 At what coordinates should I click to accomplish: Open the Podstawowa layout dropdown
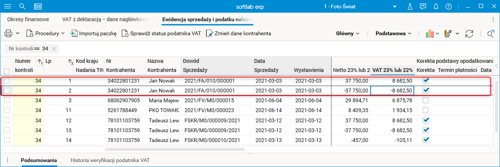pos(393,33)
